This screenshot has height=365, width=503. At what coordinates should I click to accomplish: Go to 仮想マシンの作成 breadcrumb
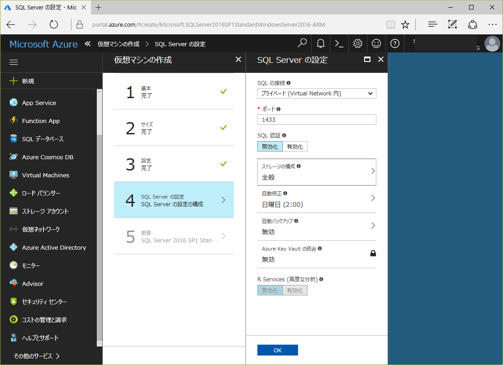pyautogui.click(x=119, y=44)
